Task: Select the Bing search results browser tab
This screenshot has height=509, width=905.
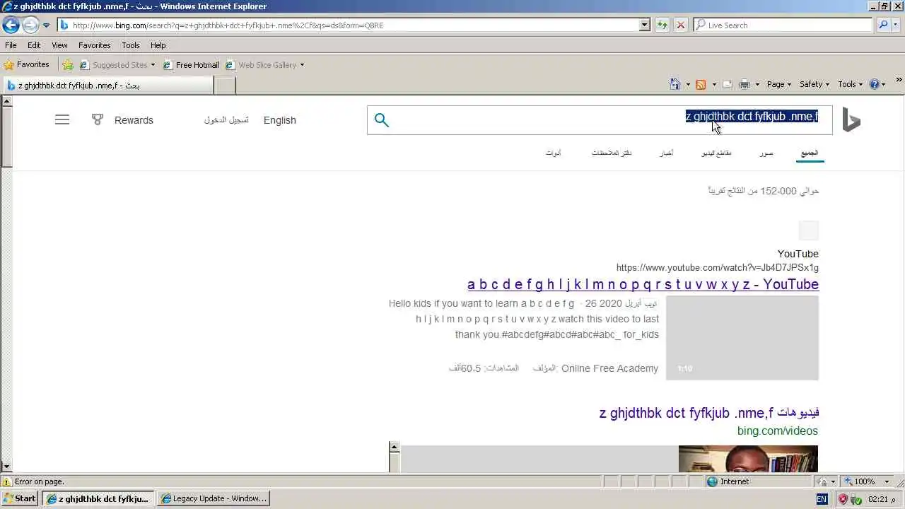Action: tap(106, 86)
